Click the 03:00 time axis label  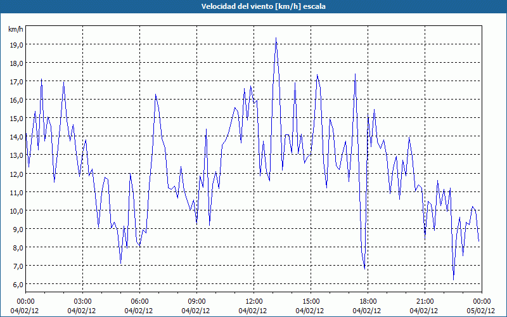tap(83, 302)
